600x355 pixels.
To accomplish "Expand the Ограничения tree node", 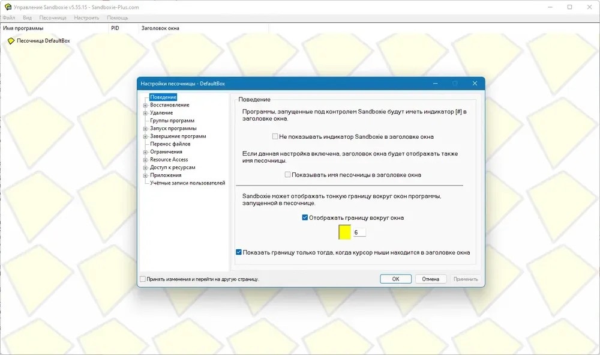I will coord(145,152).
